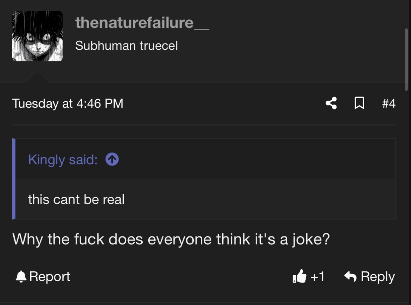The width and height of the screenshot is (411, 305).
Task: Click the Reply text button
Action: click(x=378, y=277)
